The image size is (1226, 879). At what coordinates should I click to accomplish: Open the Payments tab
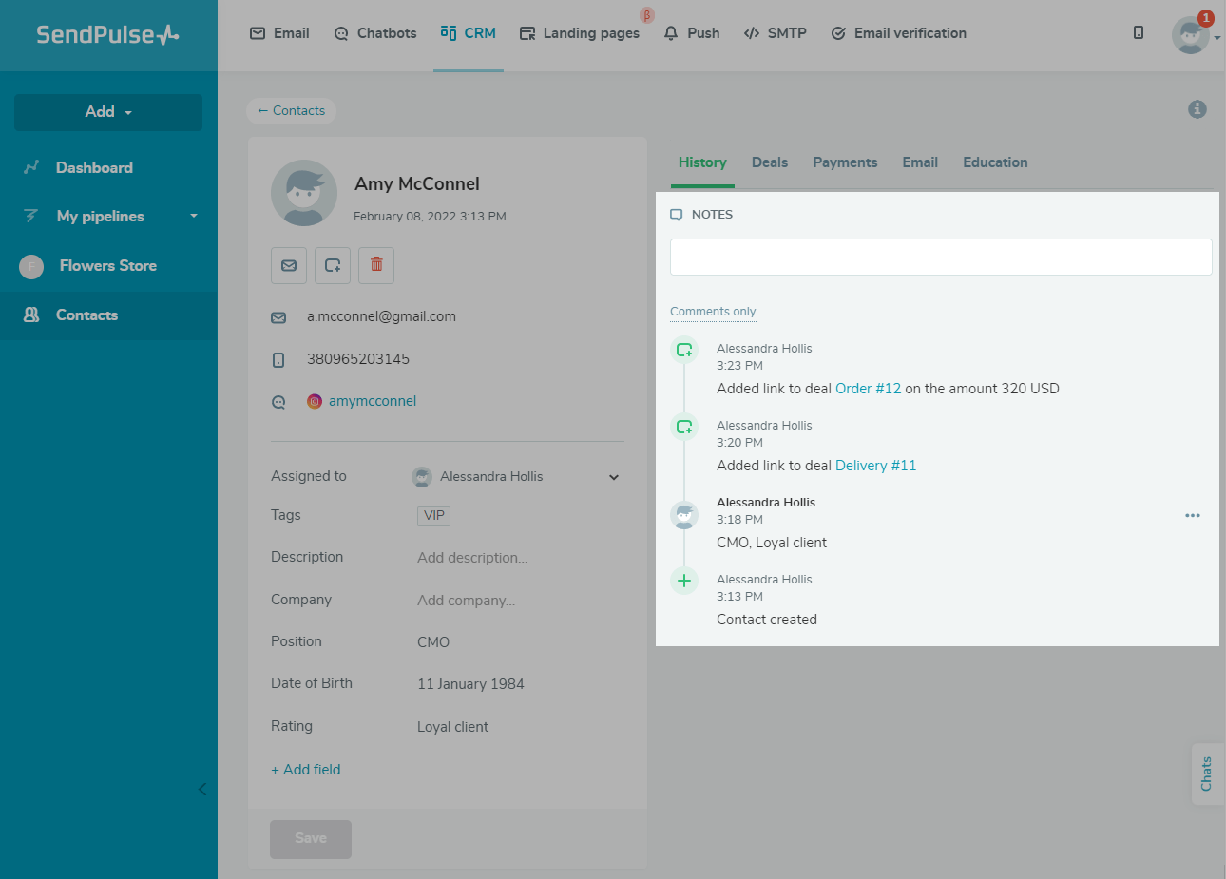[844, 162]
